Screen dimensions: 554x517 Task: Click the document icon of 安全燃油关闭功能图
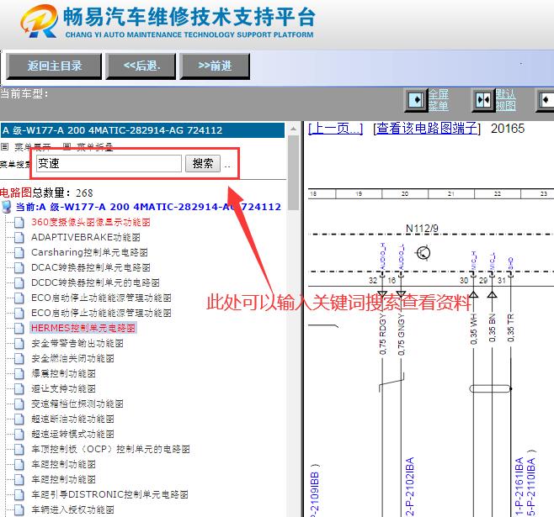(19, 359)
